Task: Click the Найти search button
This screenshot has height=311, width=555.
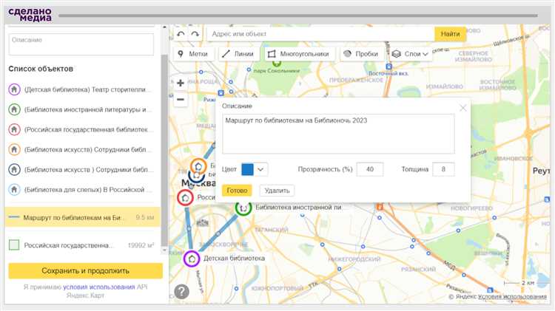Action: coord(450,34)
